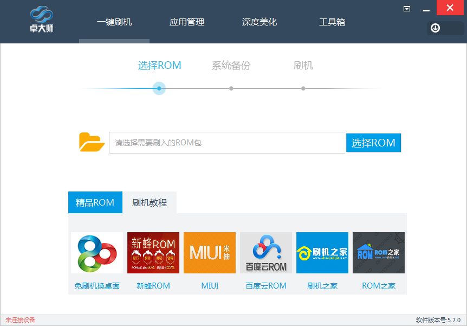Open the 刷机之家 icon
467x326 pixels.
coord(322,252)
